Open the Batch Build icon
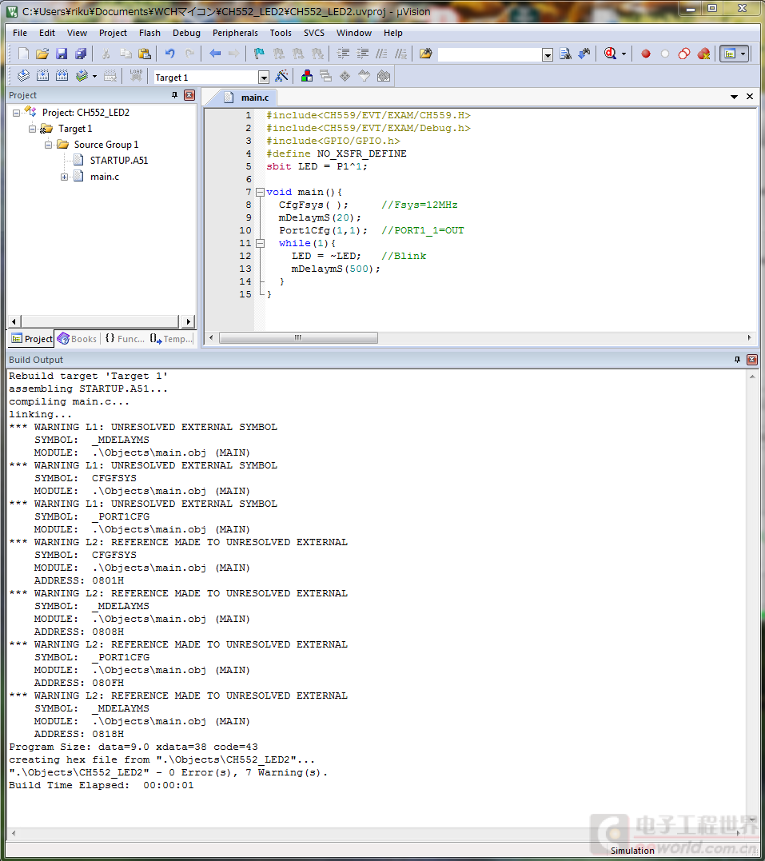 pos(82,76)
